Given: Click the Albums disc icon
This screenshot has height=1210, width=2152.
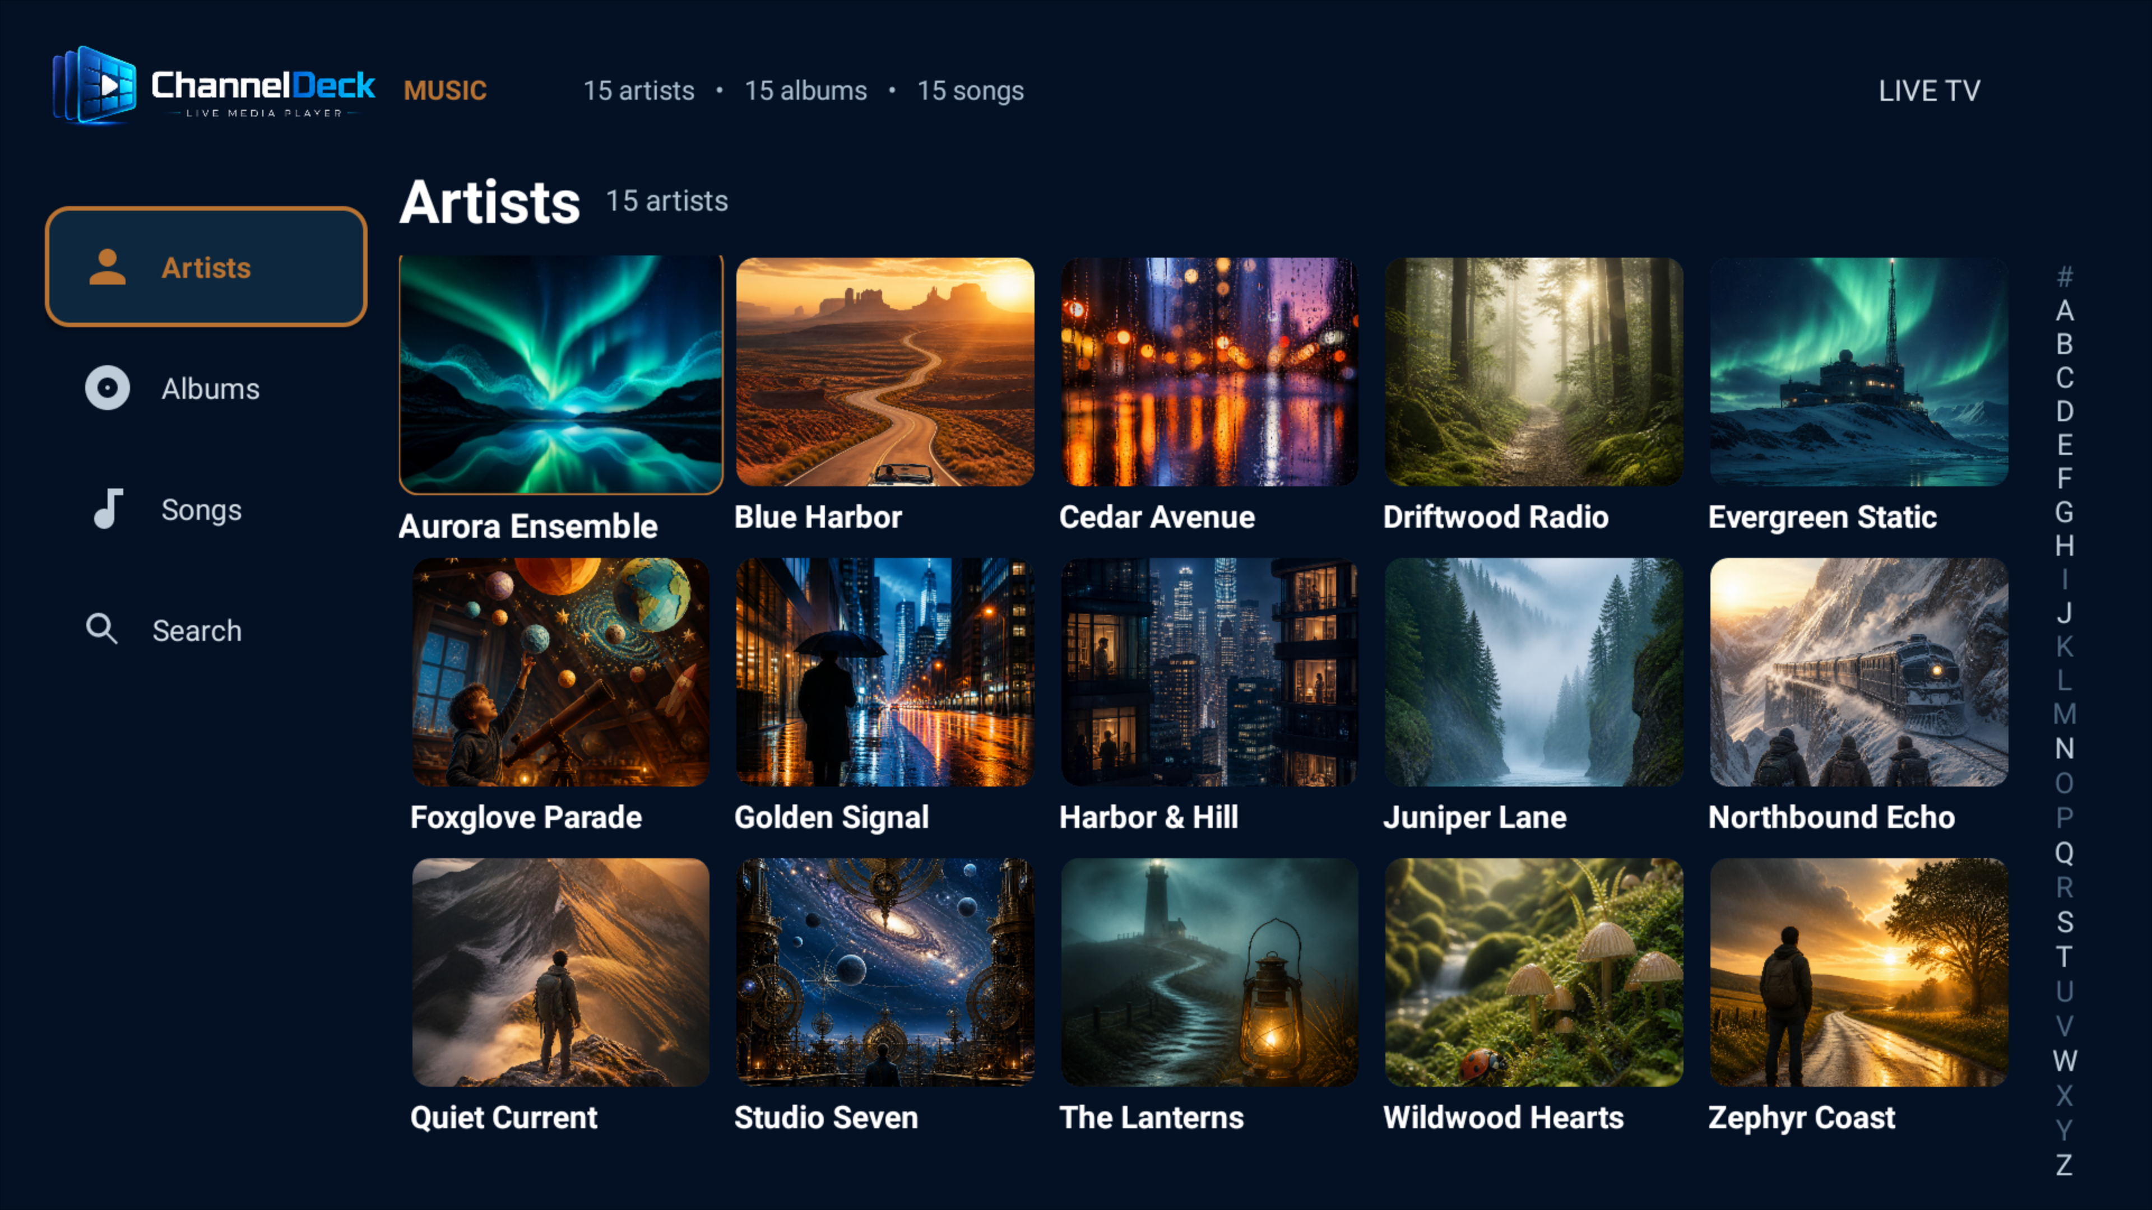Looking at the screenshot, I should coord(108,388).
